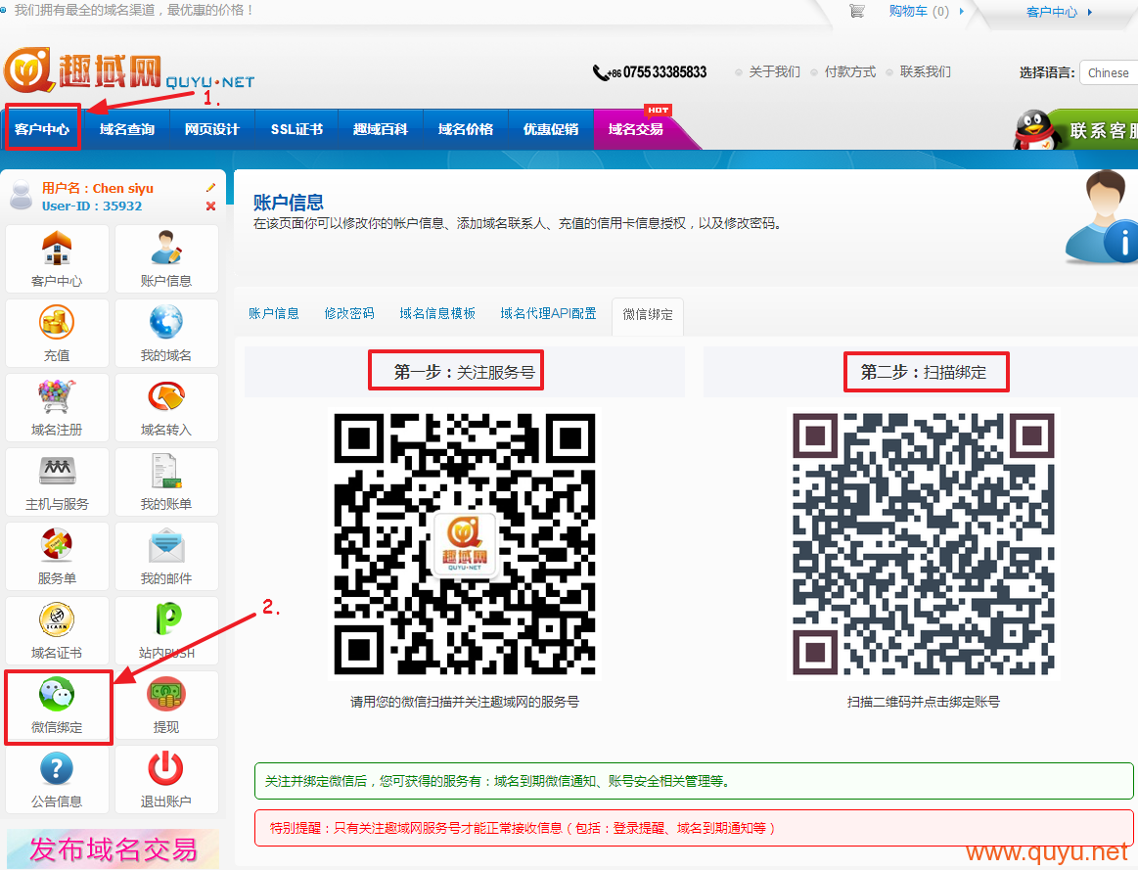
Task: Click the shopping cart icon in top bar
Action: click(857, 11)
